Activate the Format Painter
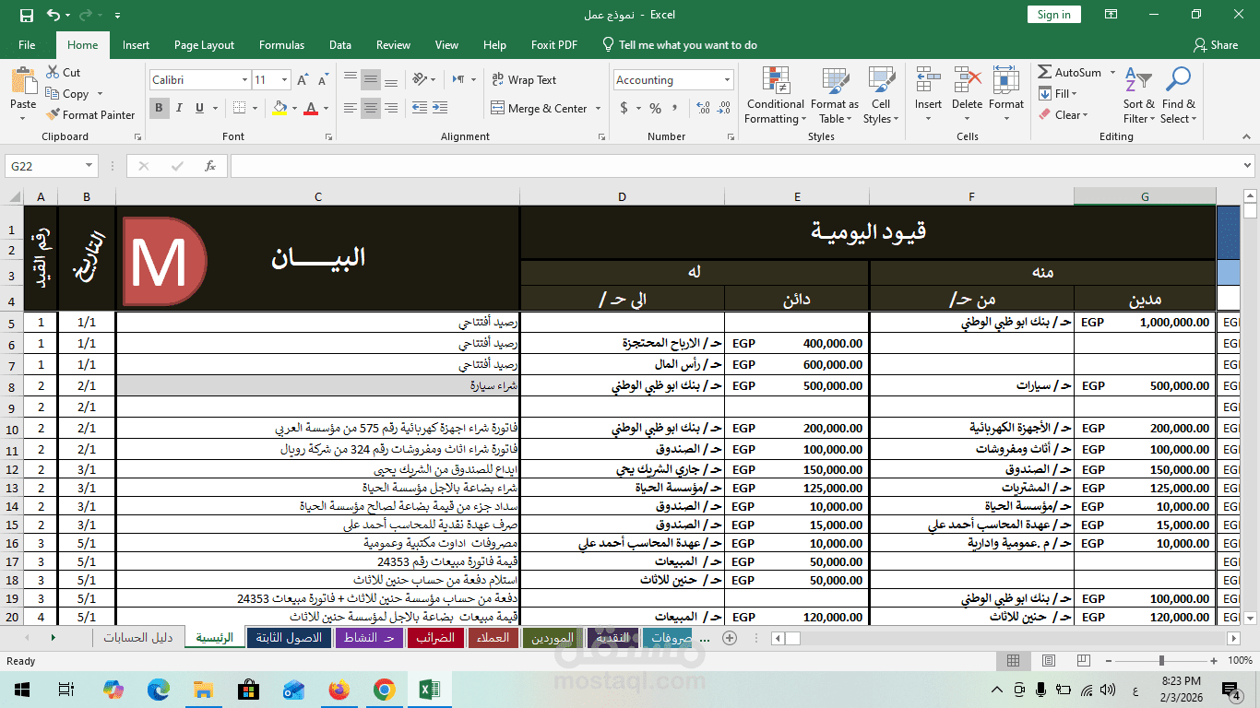The width and height of the screenshot is (1260, 708). [90, 115]
